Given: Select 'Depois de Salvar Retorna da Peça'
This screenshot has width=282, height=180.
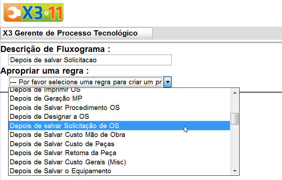Looking at the screenshot, I should [119, 153].
